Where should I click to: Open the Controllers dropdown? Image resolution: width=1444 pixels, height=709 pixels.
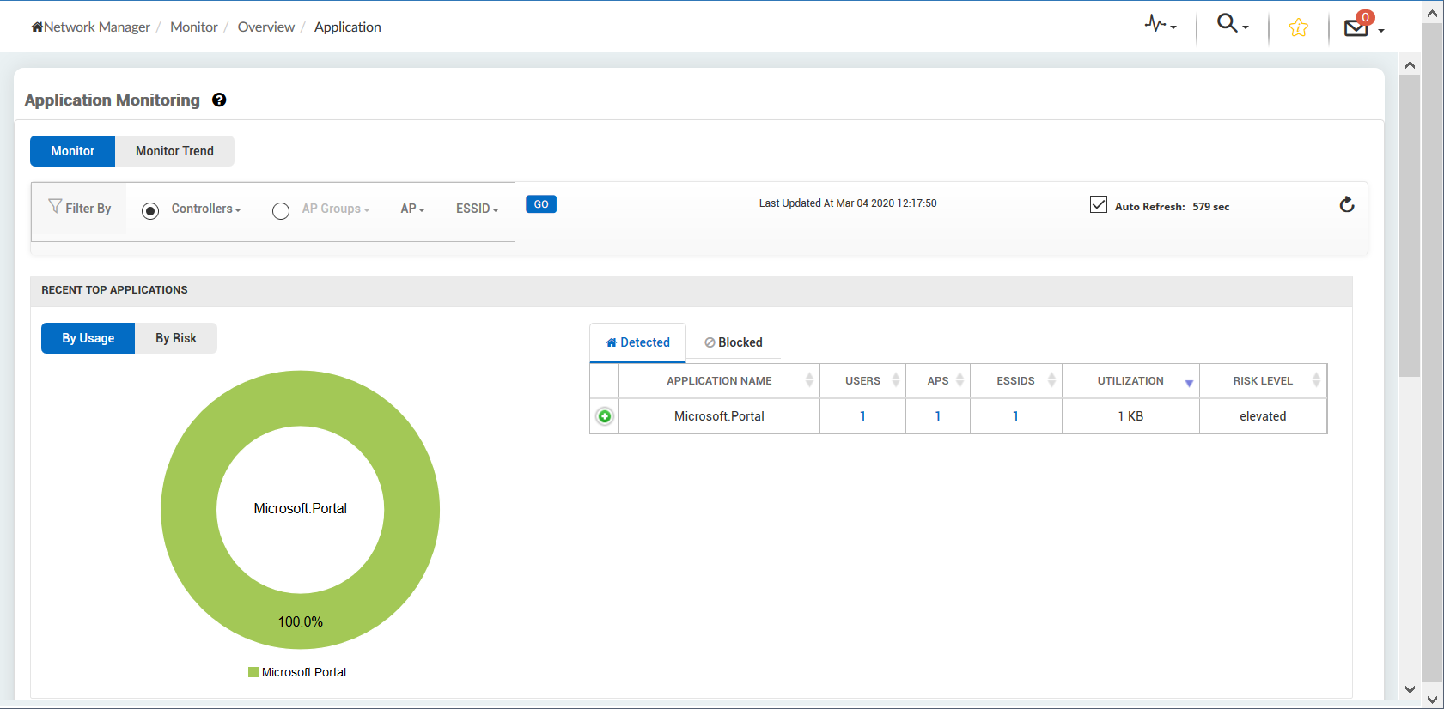pyautogui.click(x=206, y=209)
